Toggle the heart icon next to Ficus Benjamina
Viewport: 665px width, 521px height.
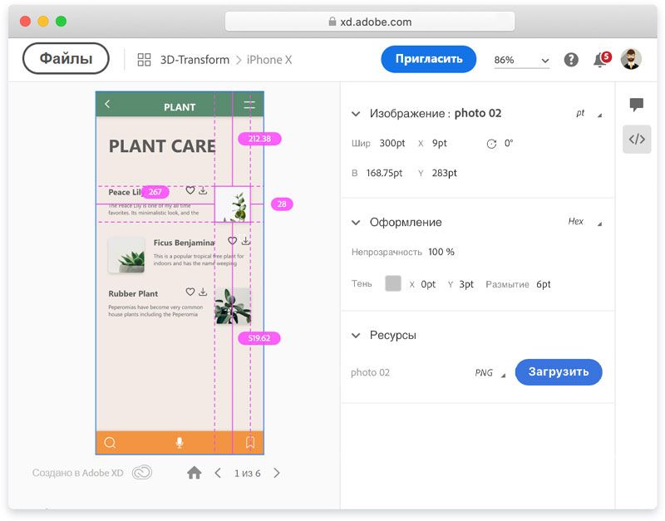[x=233, y=241]
